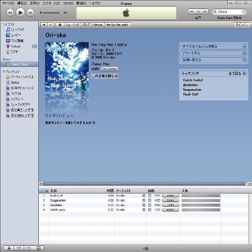Switch to Cover Flow view mode

(x=205, y=12)
